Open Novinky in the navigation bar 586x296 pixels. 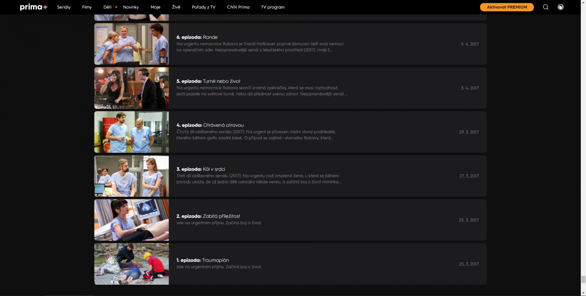(131, 7)
